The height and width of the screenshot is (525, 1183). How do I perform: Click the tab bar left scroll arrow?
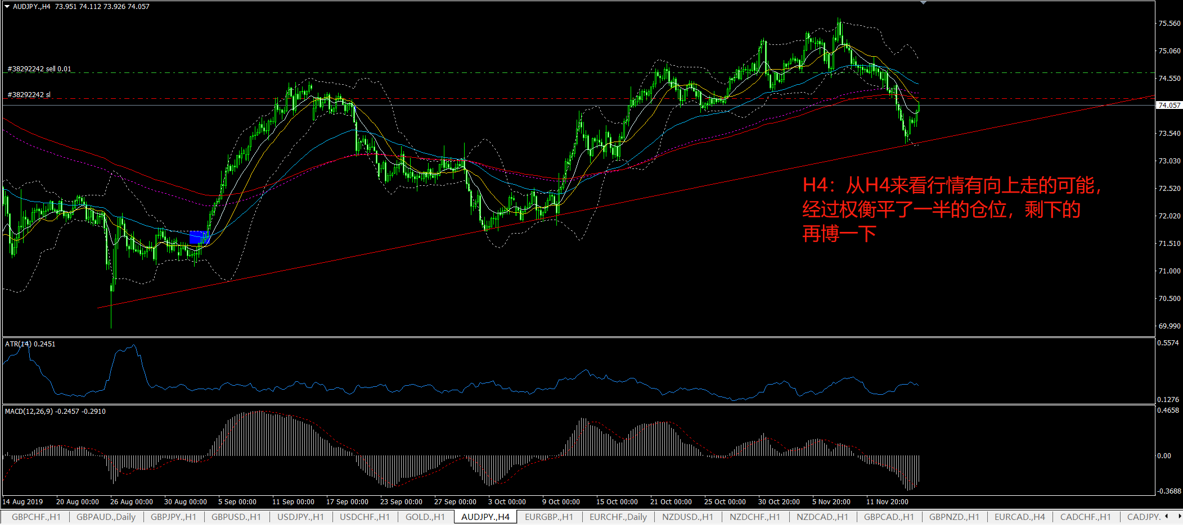pyautogui.click(x=1167, y=516)
